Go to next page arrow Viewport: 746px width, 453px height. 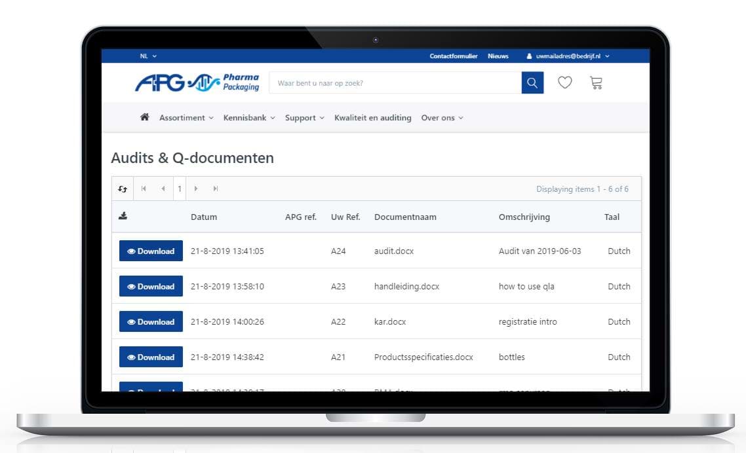tap(196, 189)
